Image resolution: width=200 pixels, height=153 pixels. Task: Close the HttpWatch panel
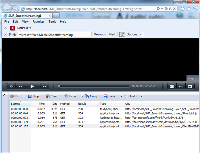pos(4,95)
